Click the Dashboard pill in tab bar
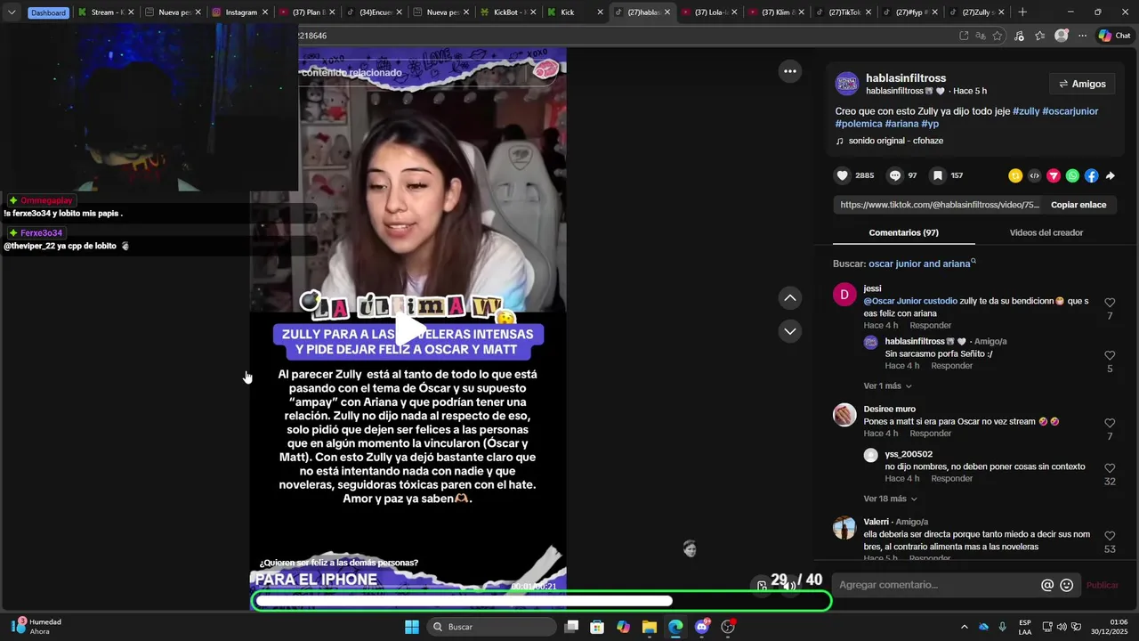1139x641 pixels. 48,12
